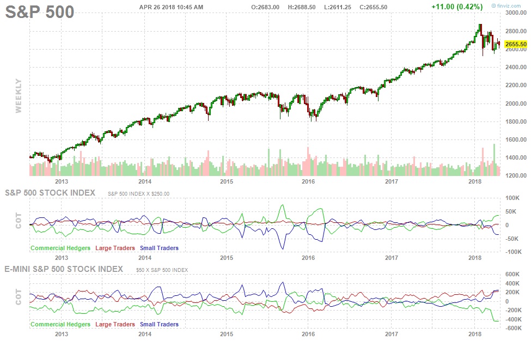Click 2014 under the S&P 500 STOCK INDEX COT panel
The image size is (531, 346).
coord(145,258)
